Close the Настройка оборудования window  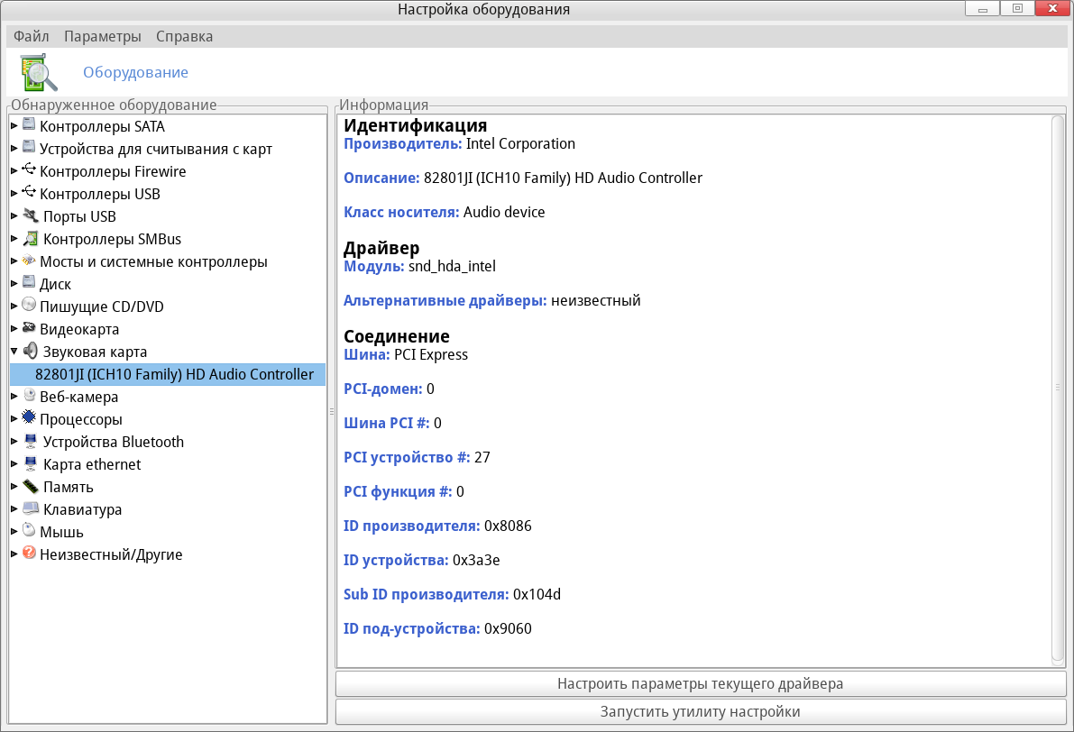(1053, 9)
